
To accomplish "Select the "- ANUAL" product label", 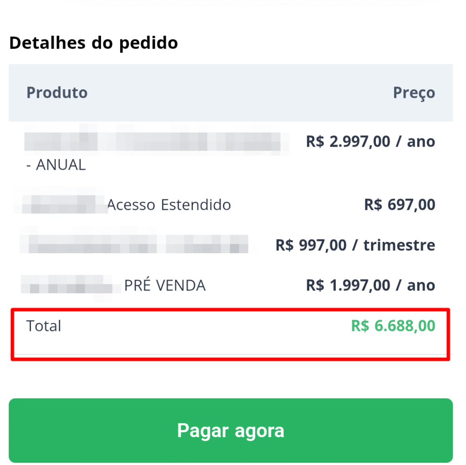I will 56,165.
